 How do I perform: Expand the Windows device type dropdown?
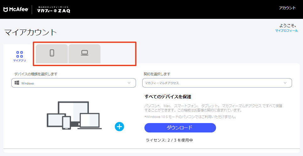pyautogui.click(x=73, y=83)
